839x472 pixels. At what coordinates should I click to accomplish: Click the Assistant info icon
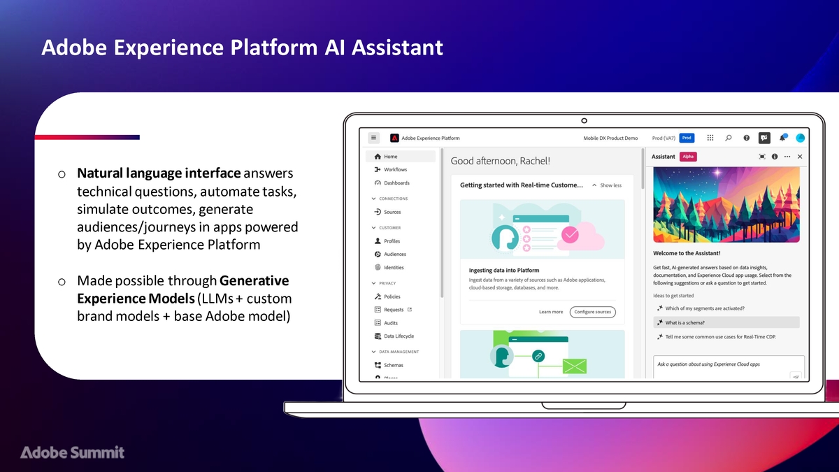click(775, 157)
